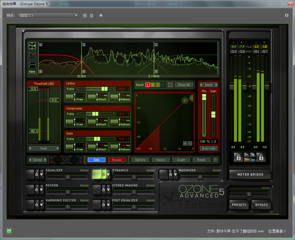
Task: Click the left input gain lock icon
Action: (x=238, y=157)
